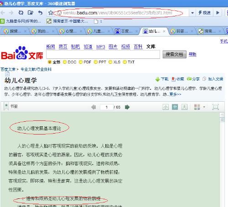Click the 分享 share icon
Screen dimensions: 228x207
pyautogui.click(x=189, y=79)
